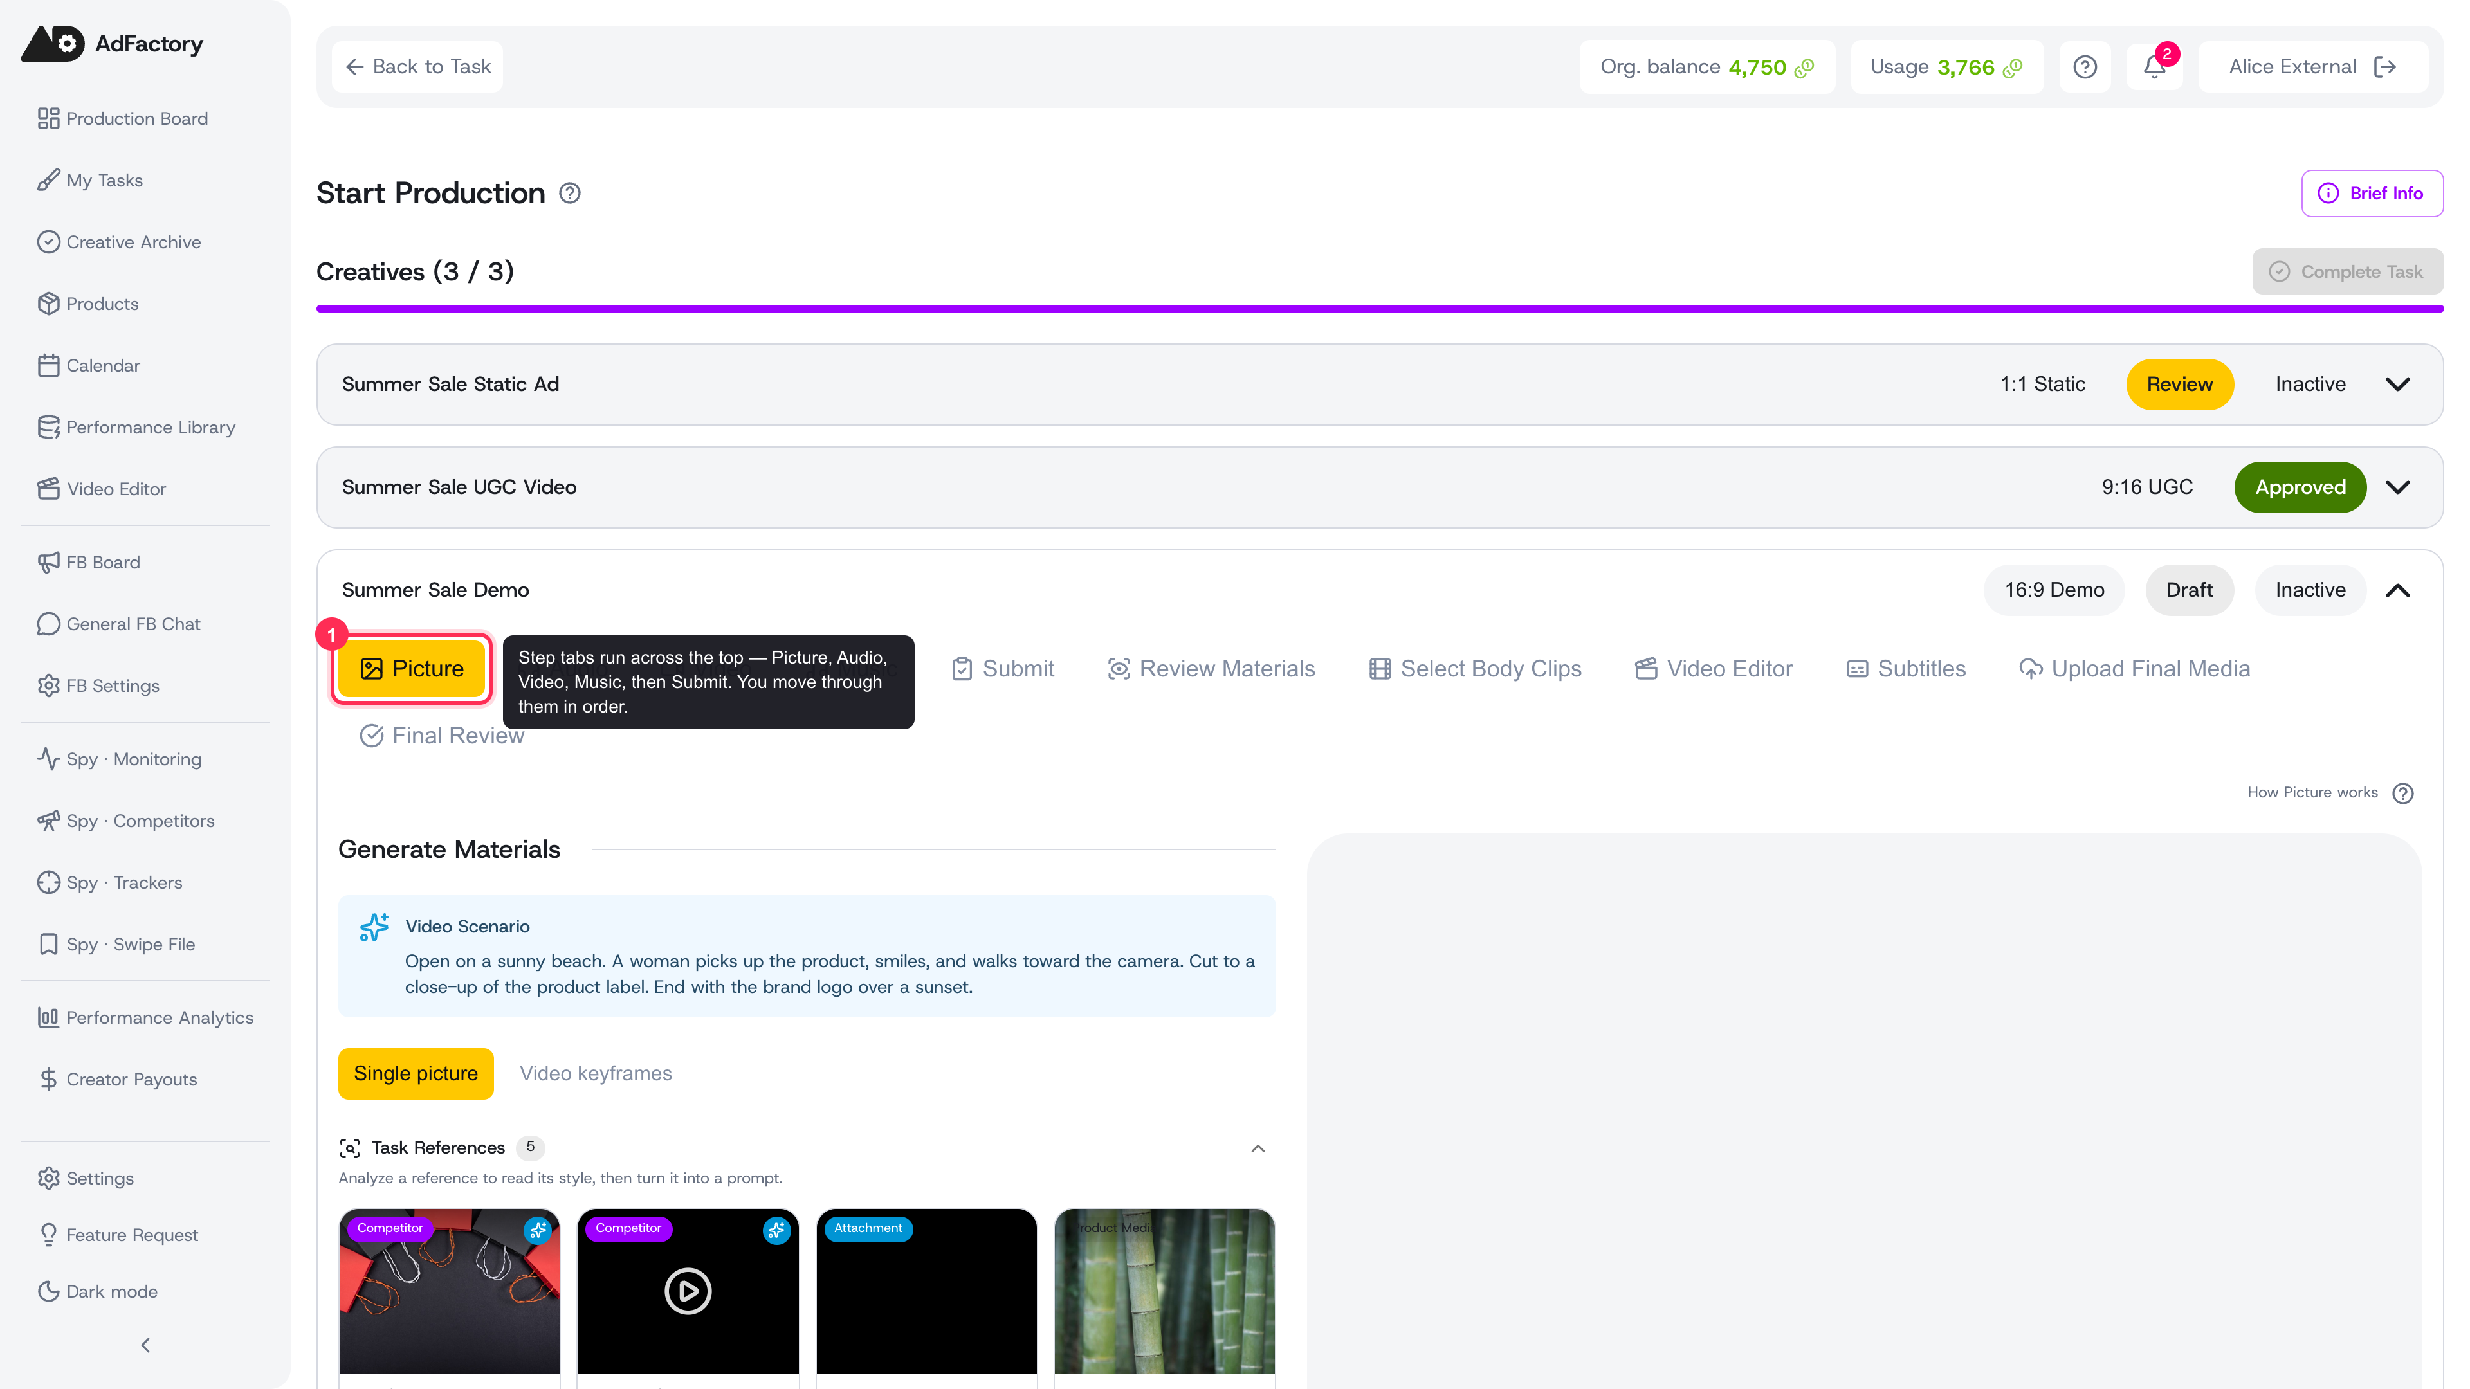Select the Submit step tab
This screenshot has width=2470, height=1389.
coord(1002,669)
